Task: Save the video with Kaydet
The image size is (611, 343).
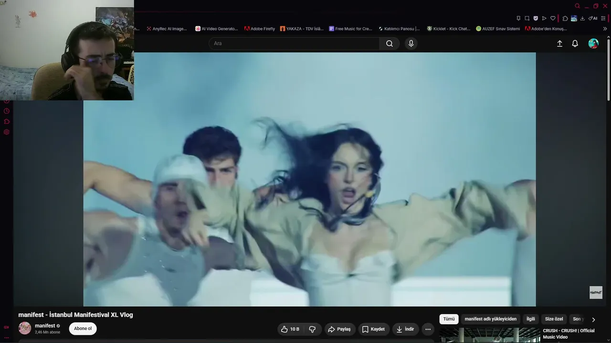Action: coord(373,329)
